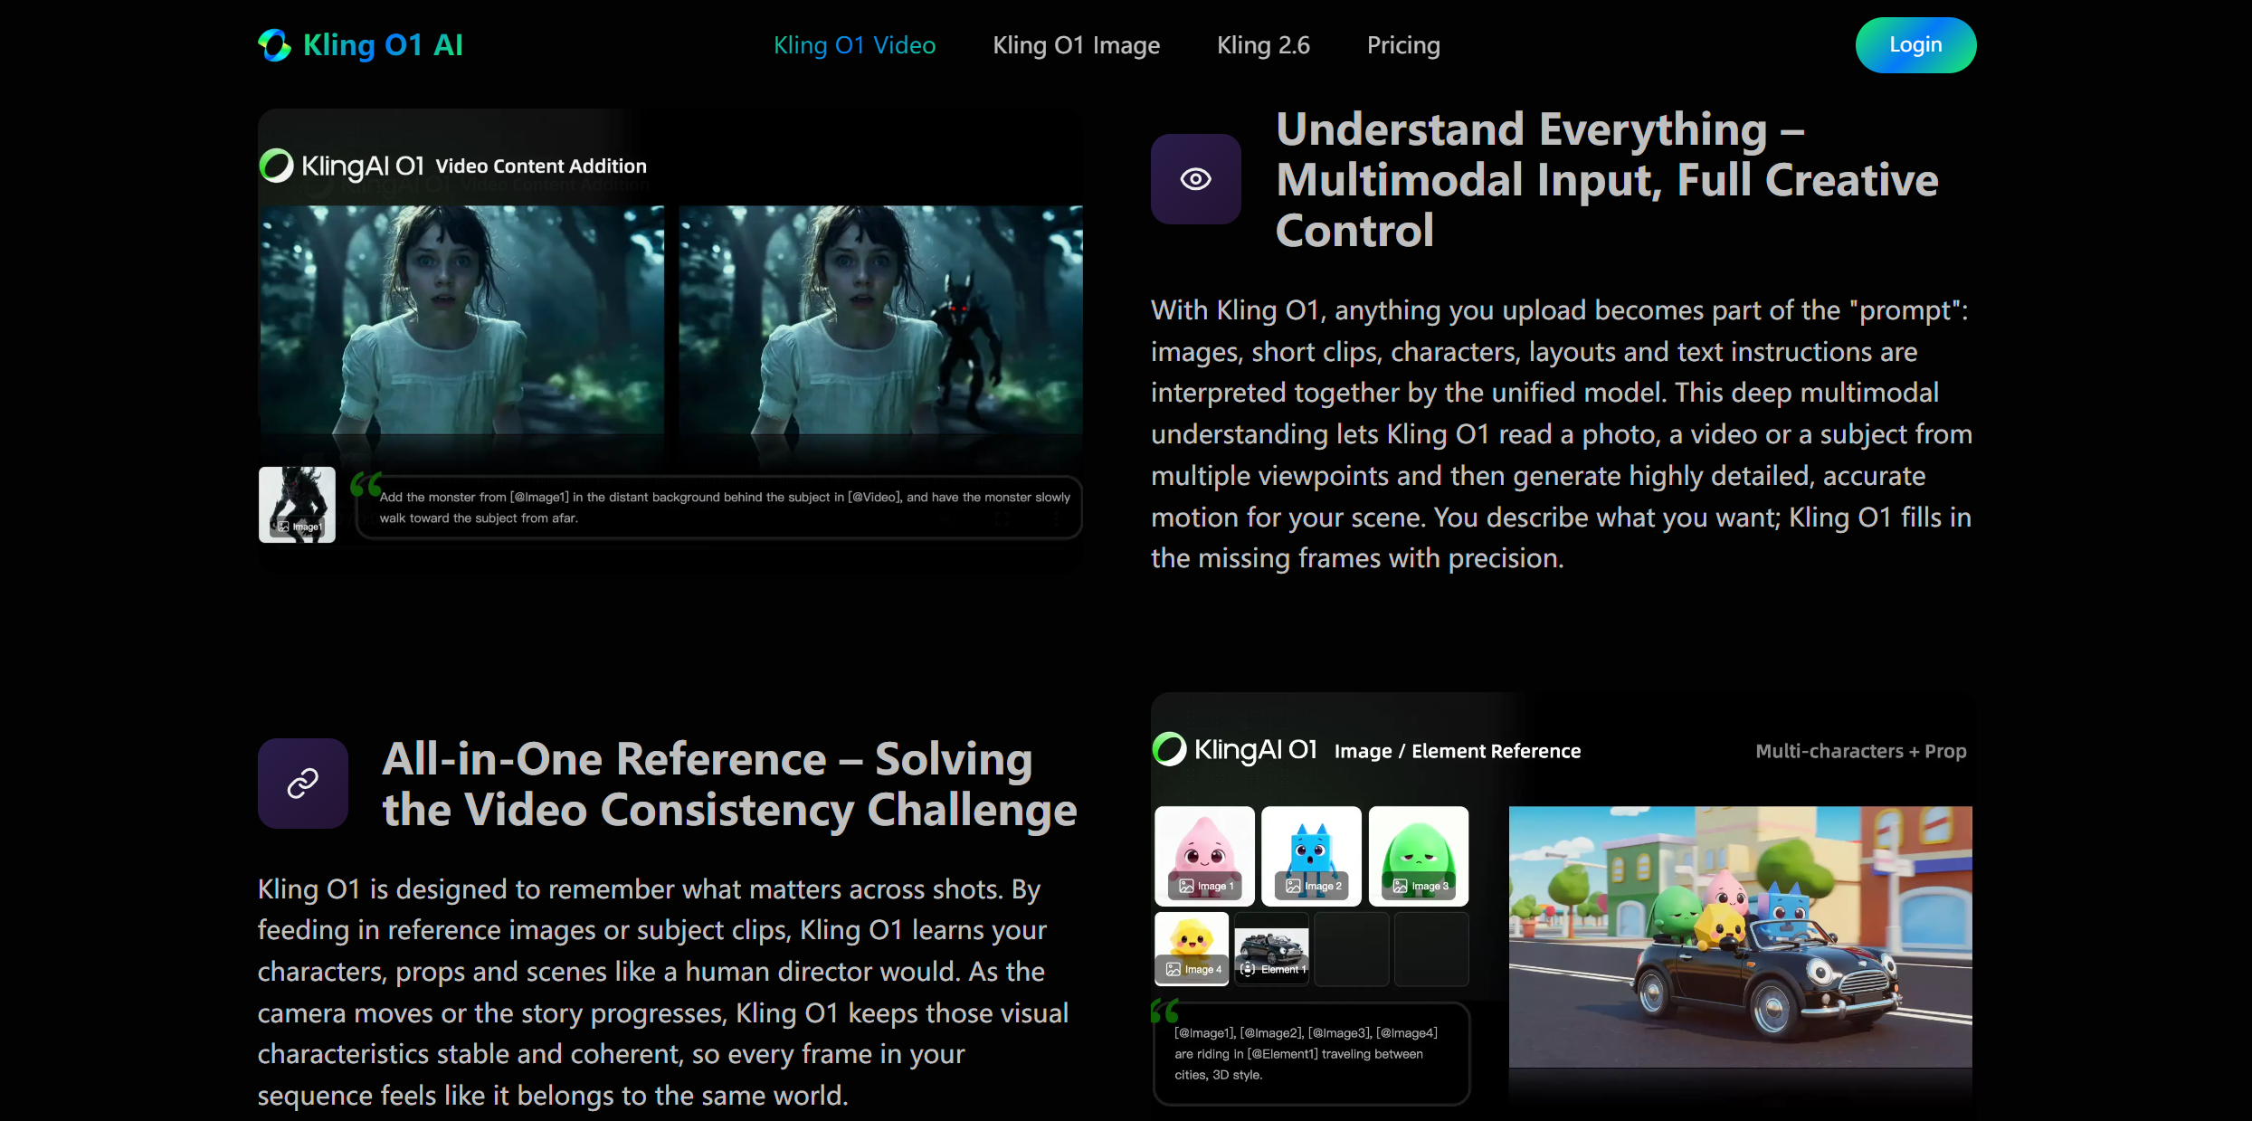Enter fullscreen on the monster demo video
The height and width of the screenshot is (1121, 2252).
(x=1002, y=520)
